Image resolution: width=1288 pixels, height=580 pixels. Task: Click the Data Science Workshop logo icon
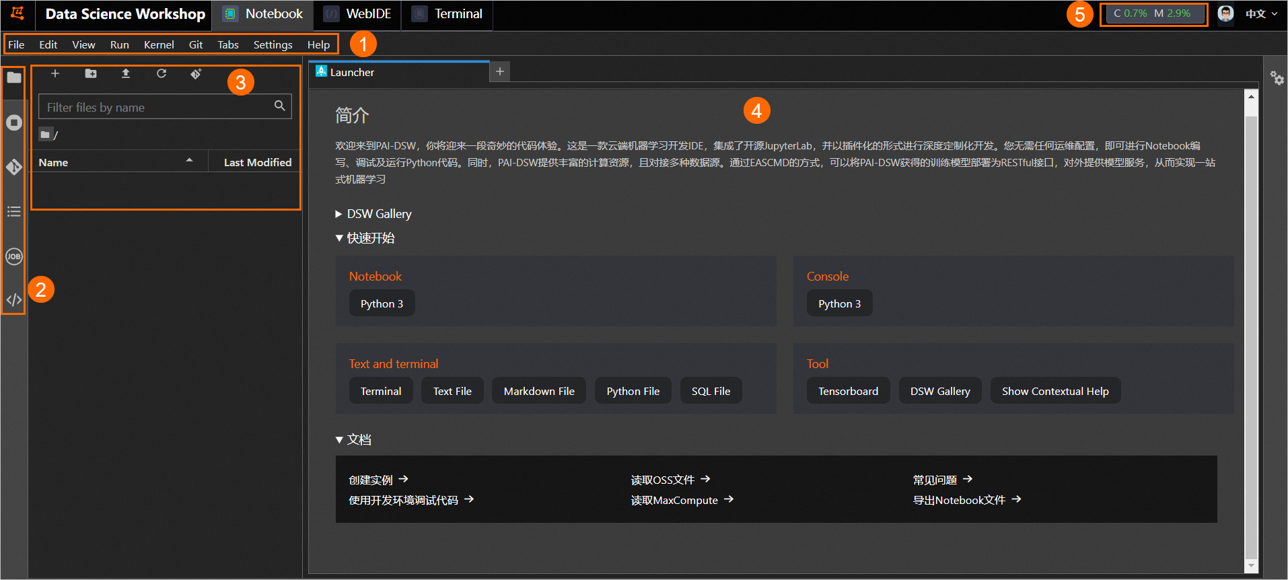coord(17,13)
